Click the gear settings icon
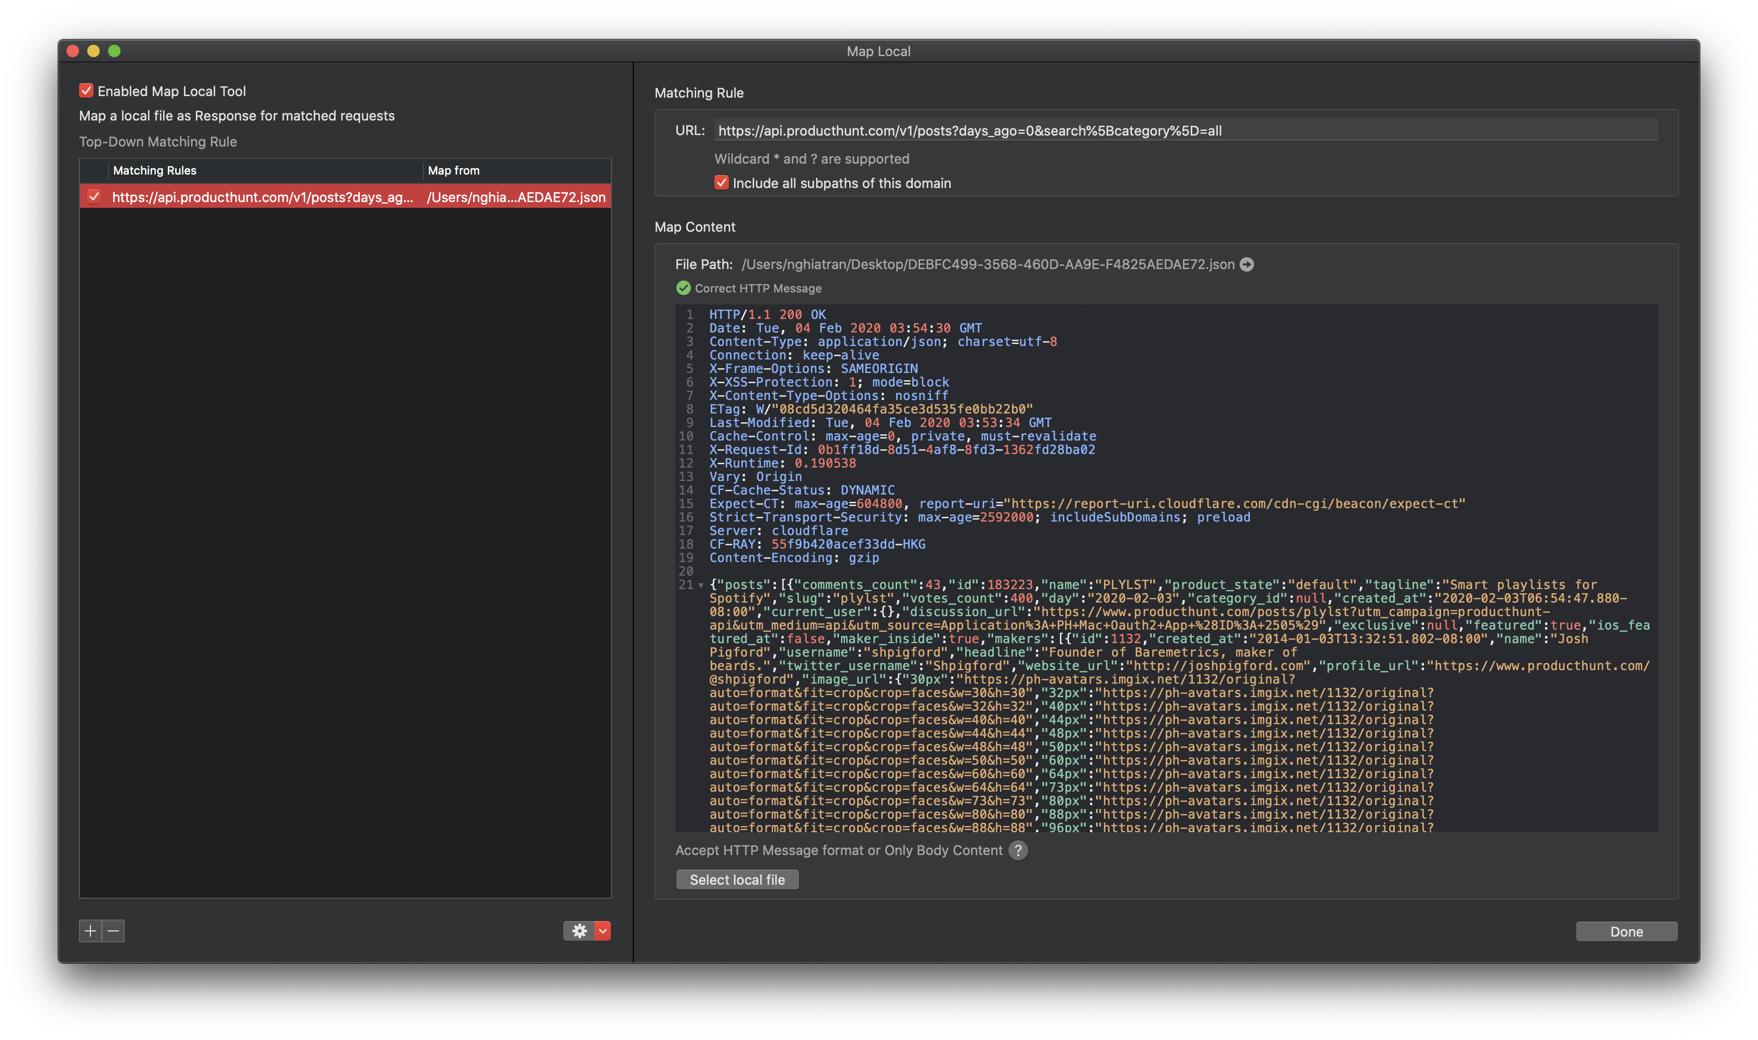Screen dimensions: 1758x1040 [x=579, y=931]
